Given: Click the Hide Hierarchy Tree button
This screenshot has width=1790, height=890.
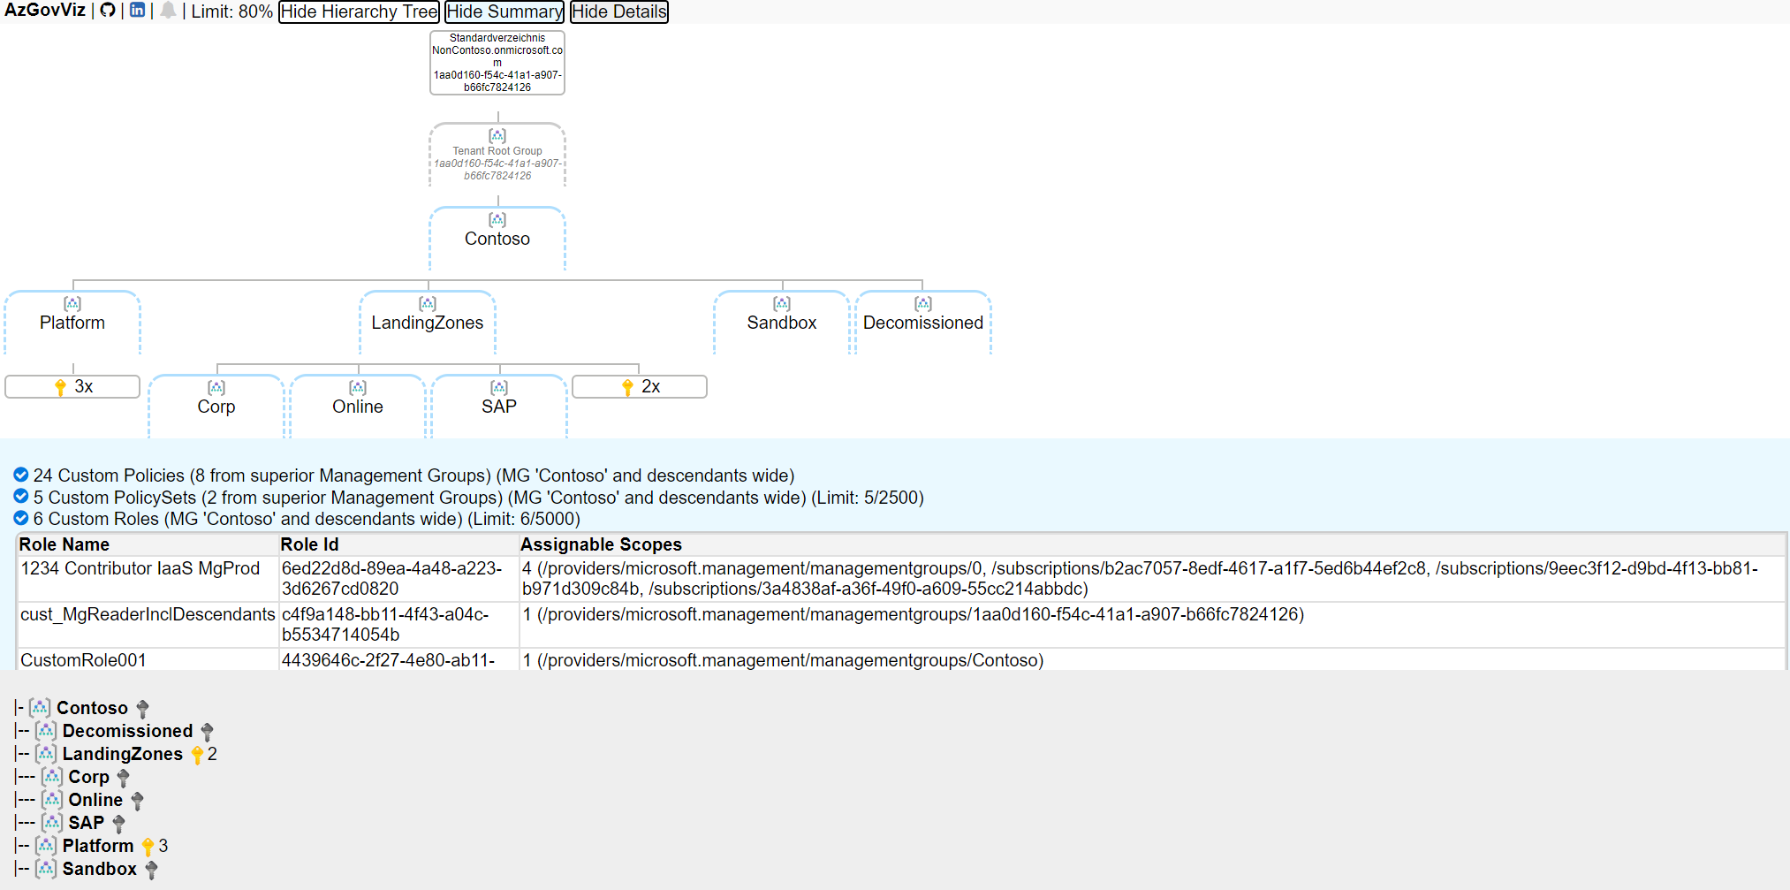Looking at the screenshot, I should click(359, 11).
